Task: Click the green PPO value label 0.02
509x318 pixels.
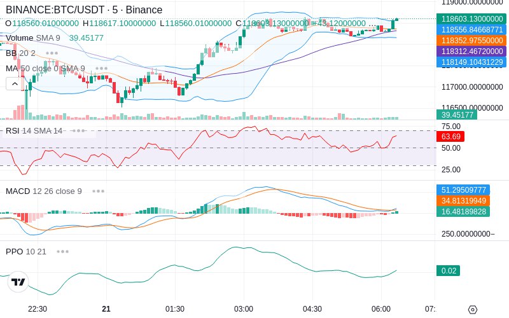Action: (x=449, y=271)
